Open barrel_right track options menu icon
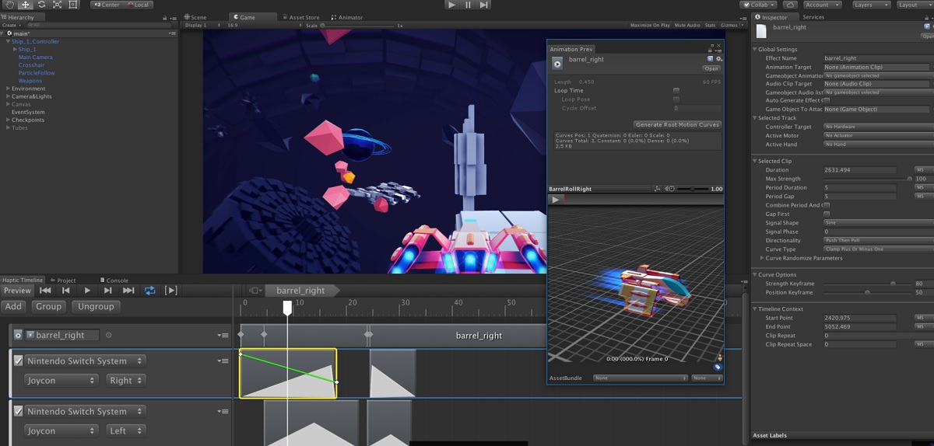 (x=223, y=336)
